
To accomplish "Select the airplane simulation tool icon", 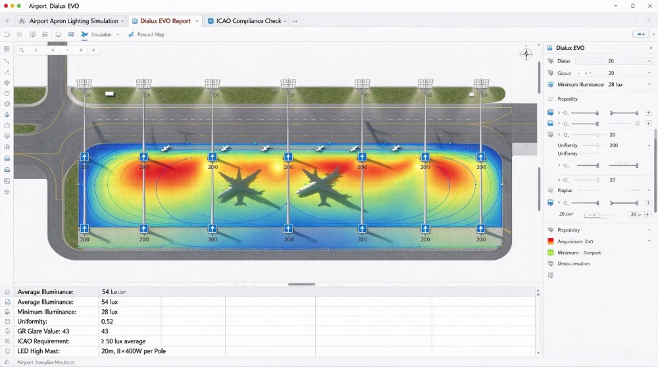I will [x=84, y=34].
